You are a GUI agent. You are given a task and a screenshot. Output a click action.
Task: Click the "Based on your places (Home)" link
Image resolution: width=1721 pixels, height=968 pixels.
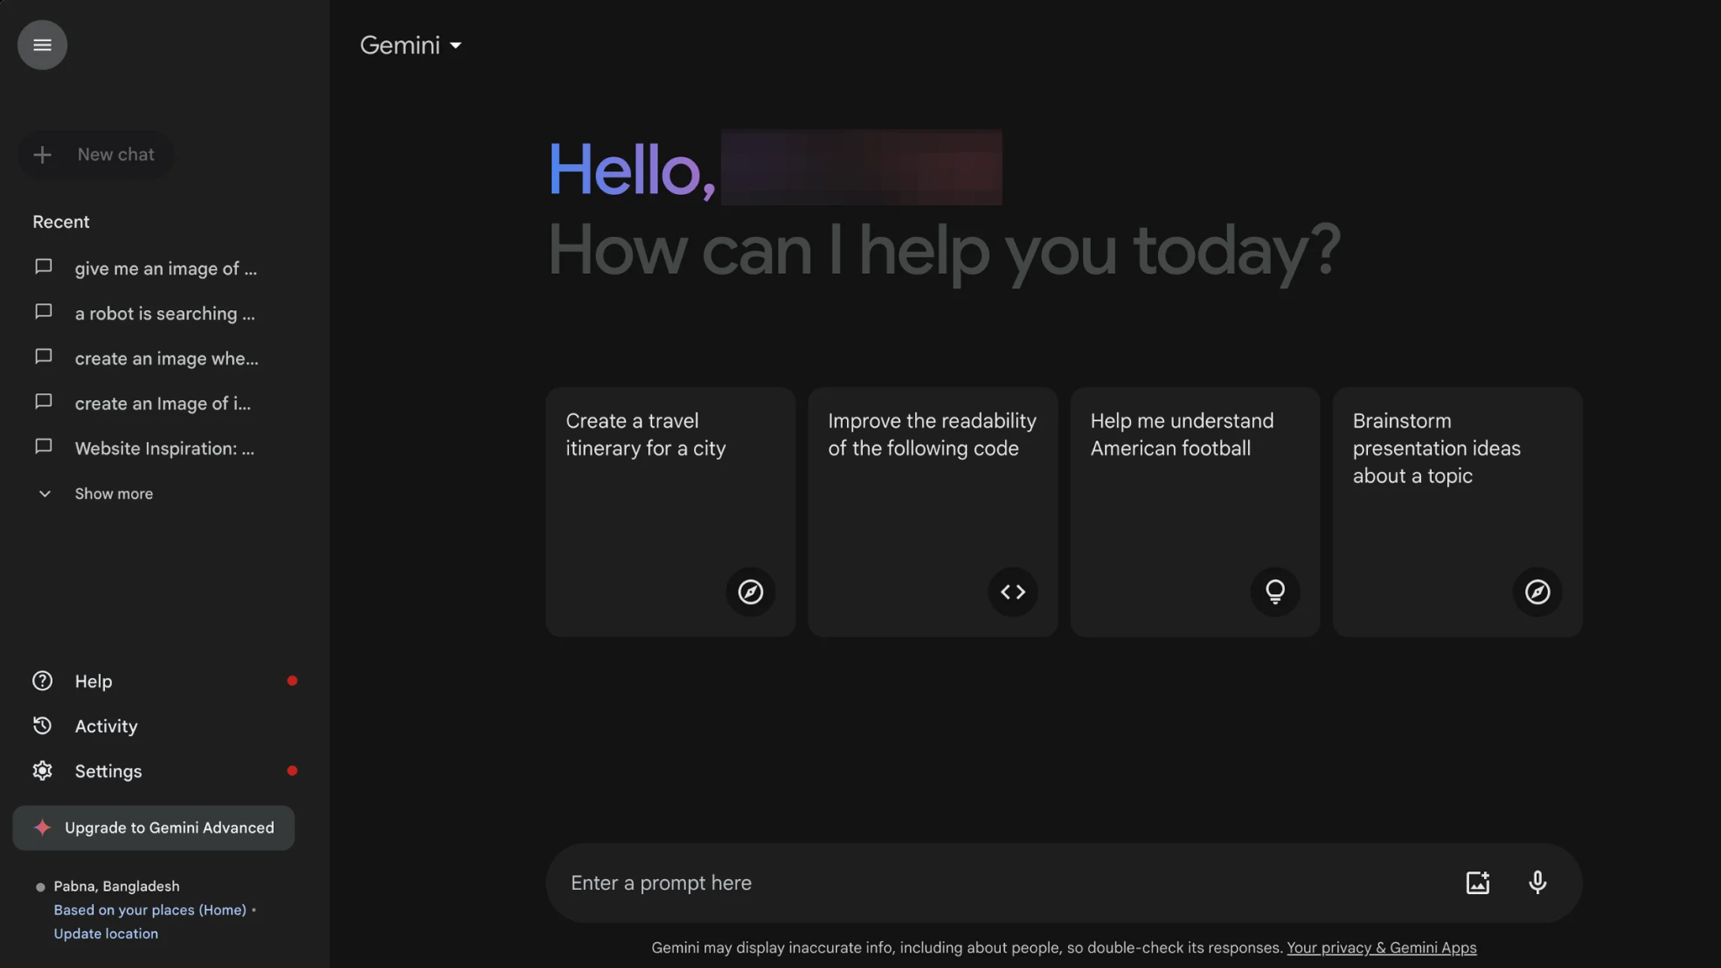pyautogui.click(x=150, y=910)
